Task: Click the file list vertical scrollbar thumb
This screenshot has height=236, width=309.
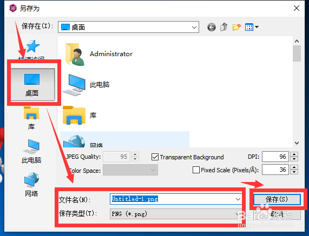Action: (x=297, y=53)
